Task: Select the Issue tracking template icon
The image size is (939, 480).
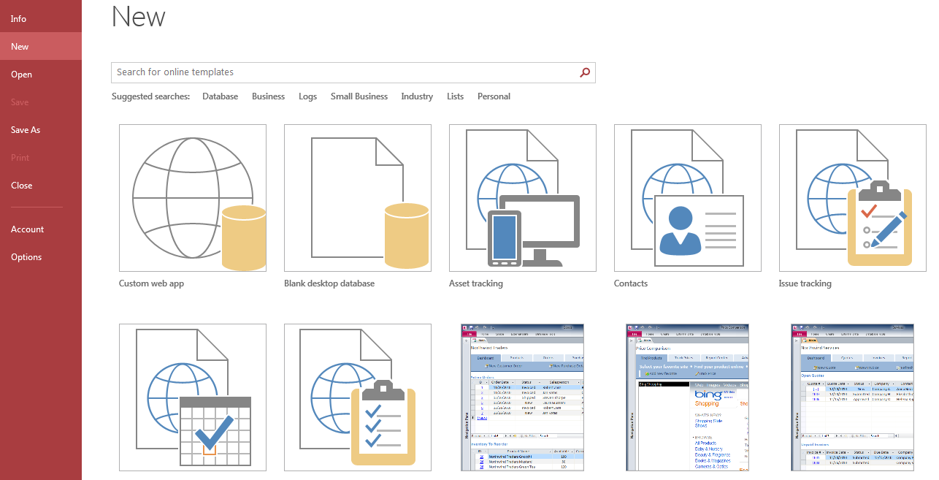Action: click(x=853, y=198)
